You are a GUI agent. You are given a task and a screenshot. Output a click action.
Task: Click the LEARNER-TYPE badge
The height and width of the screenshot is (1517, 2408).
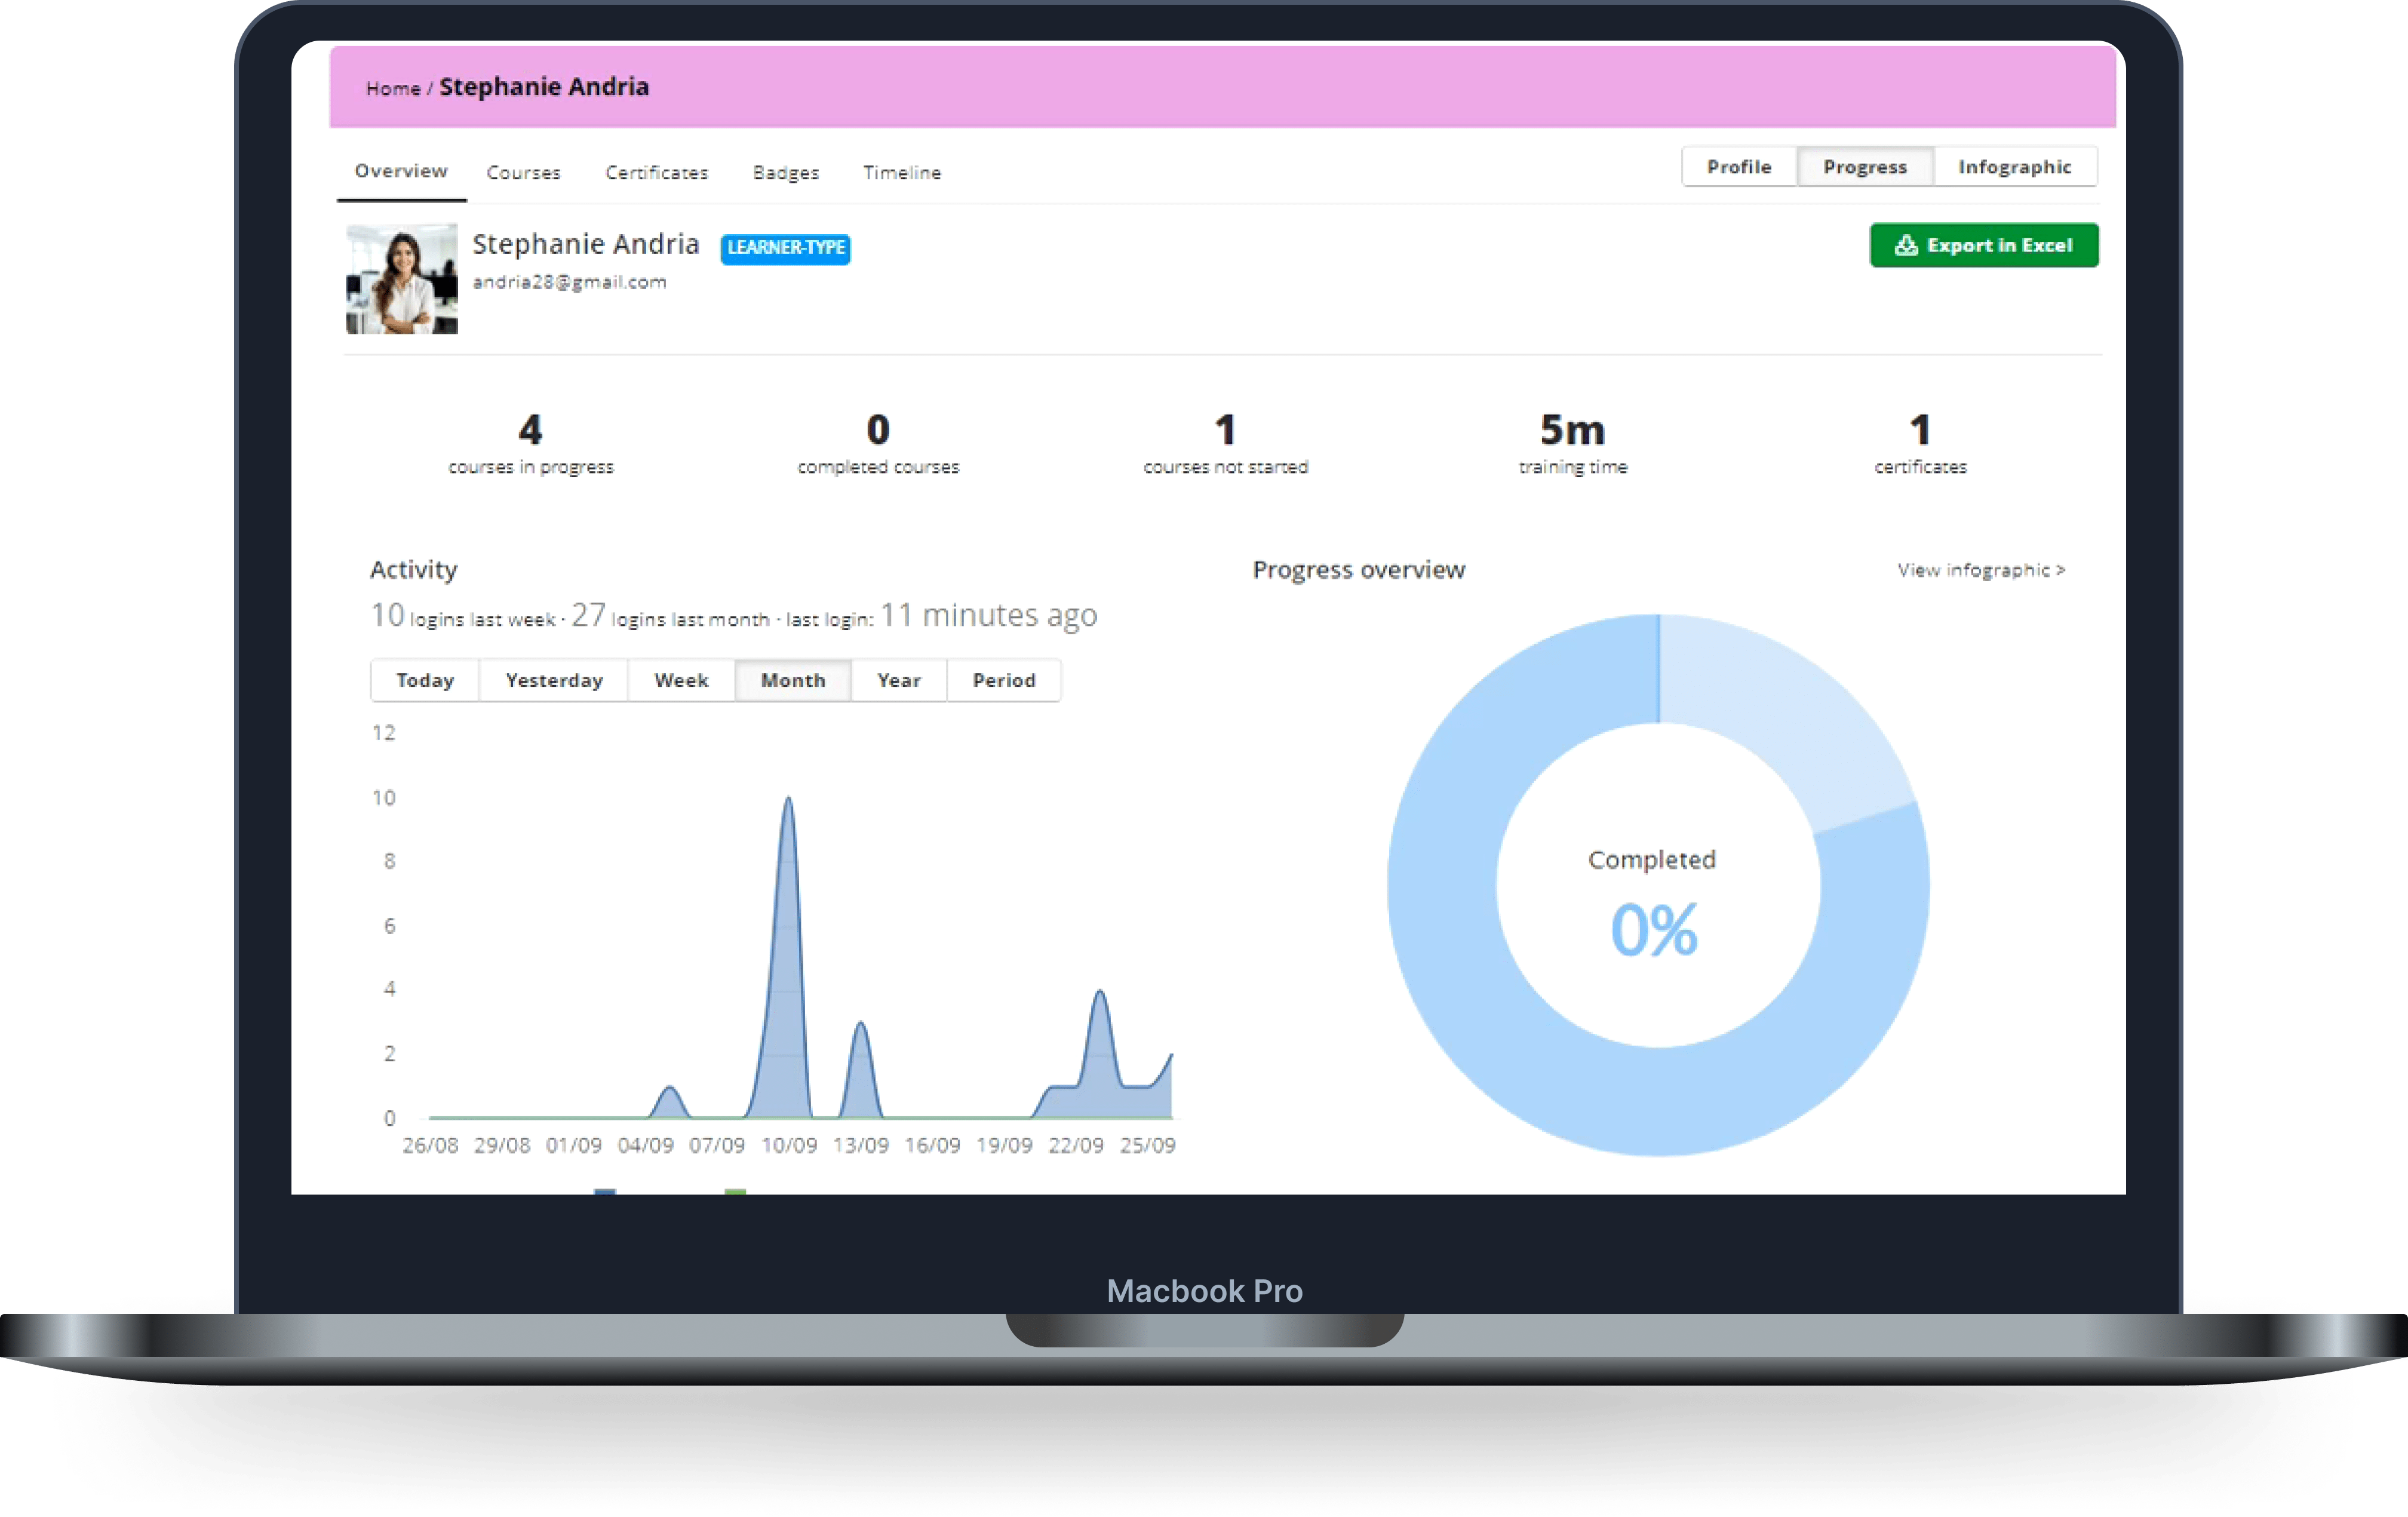[785, 247]
